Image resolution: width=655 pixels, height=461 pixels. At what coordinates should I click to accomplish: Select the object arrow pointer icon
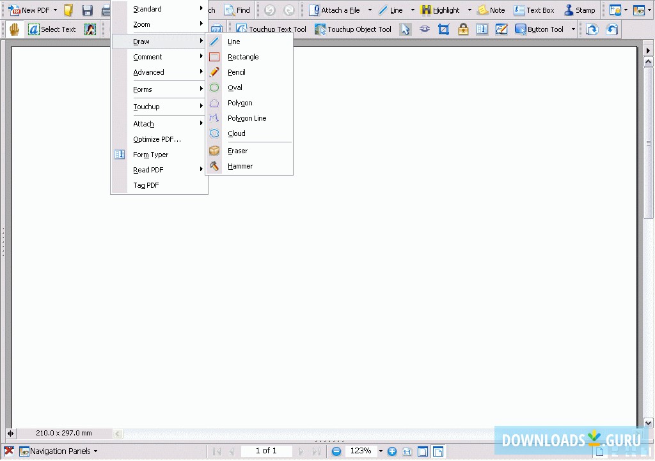[405, 29]
